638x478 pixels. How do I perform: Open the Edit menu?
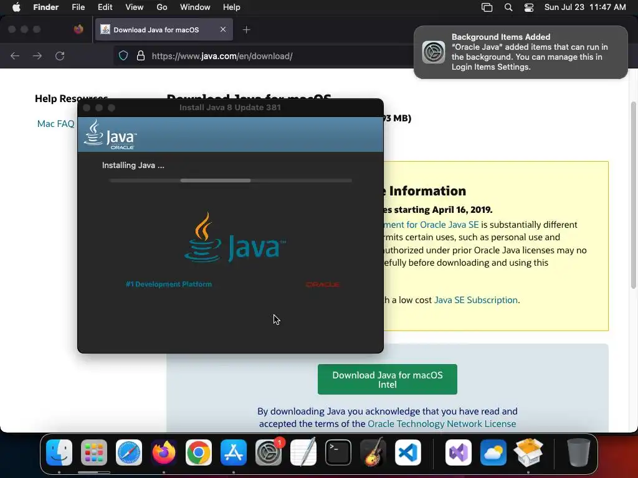point(105,7)
